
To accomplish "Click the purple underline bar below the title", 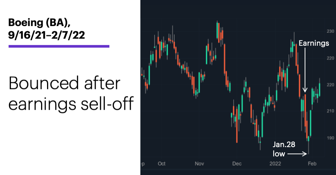I will point(59,46).
